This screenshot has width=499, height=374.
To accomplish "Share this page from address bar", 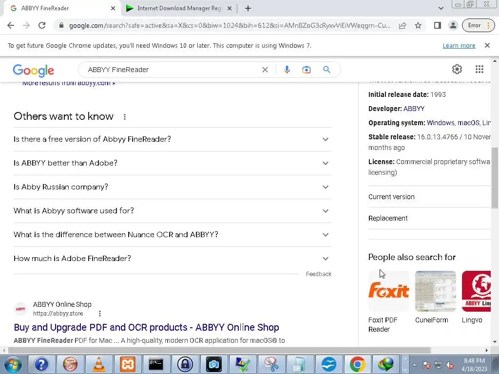I will [x=403, y=25].
